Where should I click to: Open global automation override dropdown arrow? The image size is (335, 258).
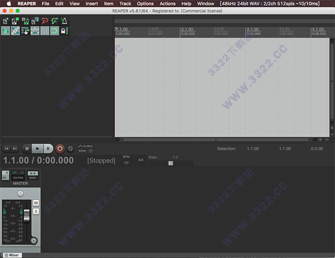pyautogui.click(x=91, y=151)
